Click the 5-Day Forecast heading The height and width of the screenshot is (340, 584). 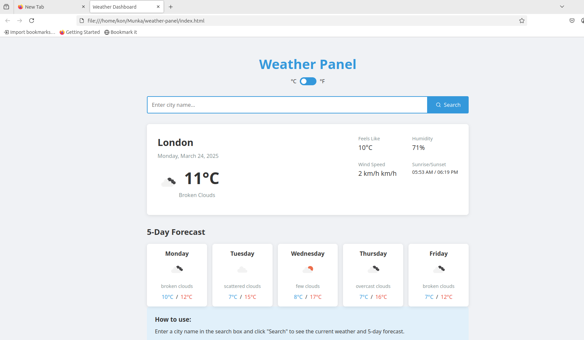pos(176,232)
